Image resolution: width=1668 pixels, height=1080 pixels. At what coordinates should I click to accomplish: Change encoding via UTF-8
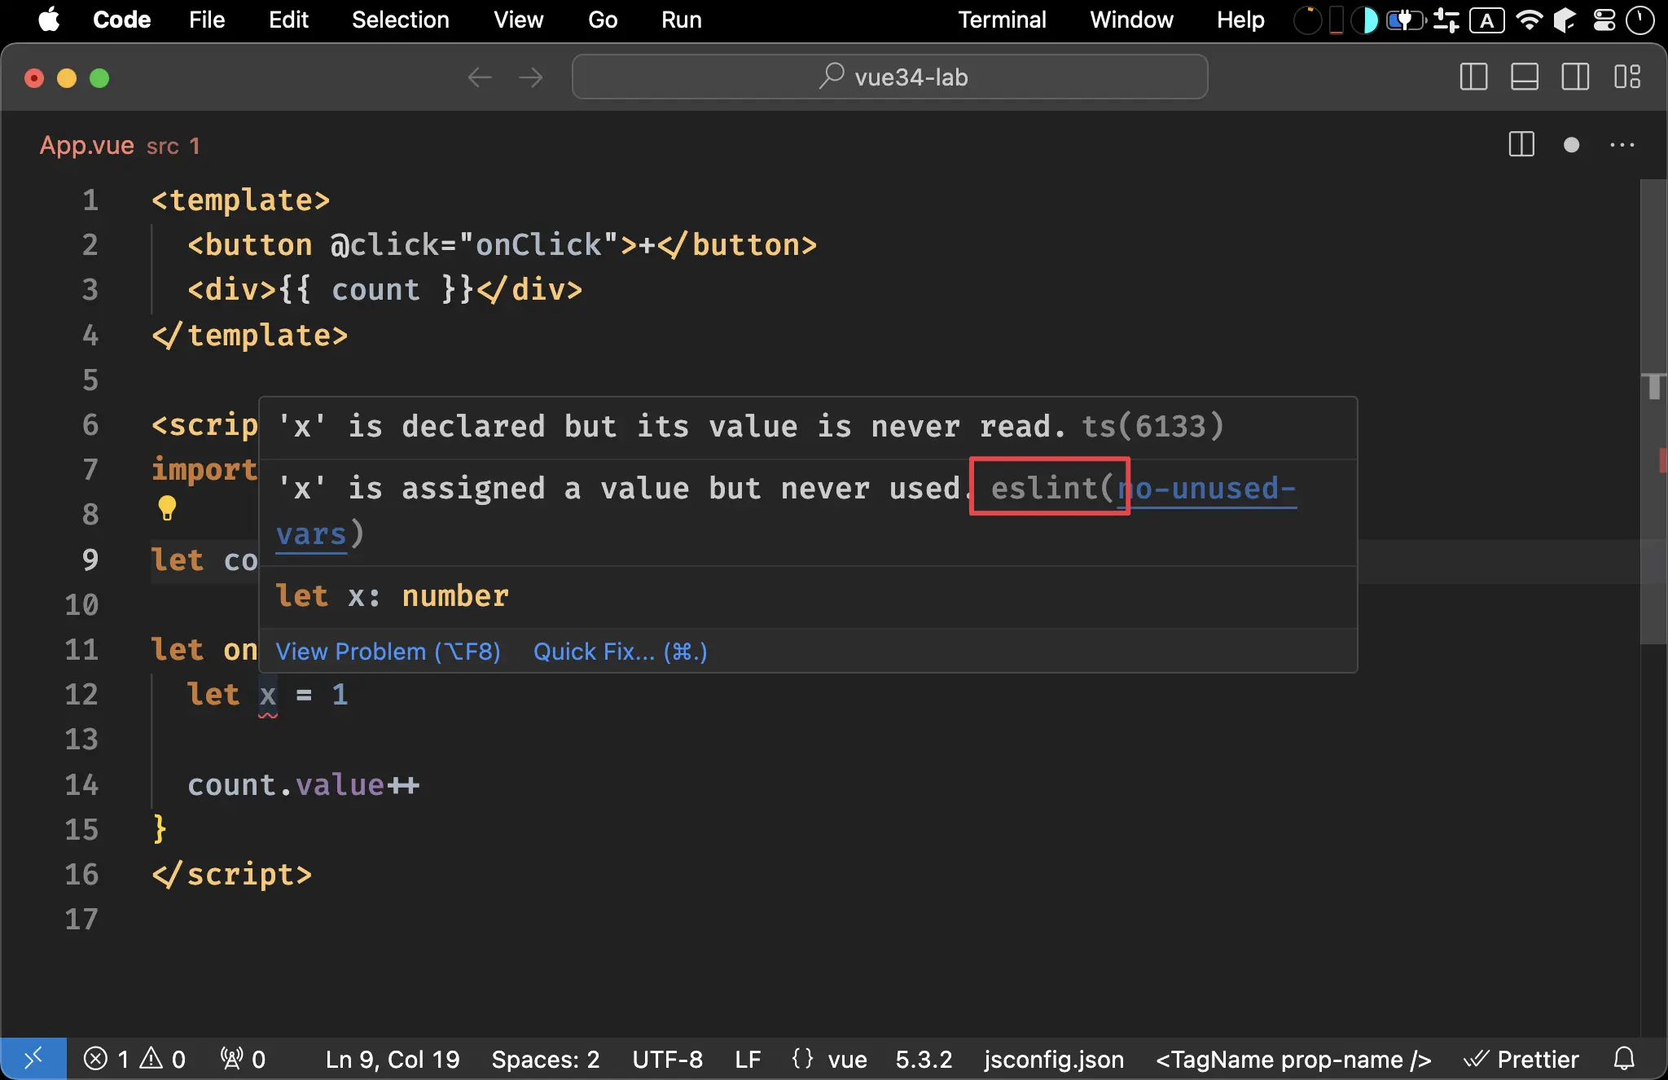(668, 1059)
